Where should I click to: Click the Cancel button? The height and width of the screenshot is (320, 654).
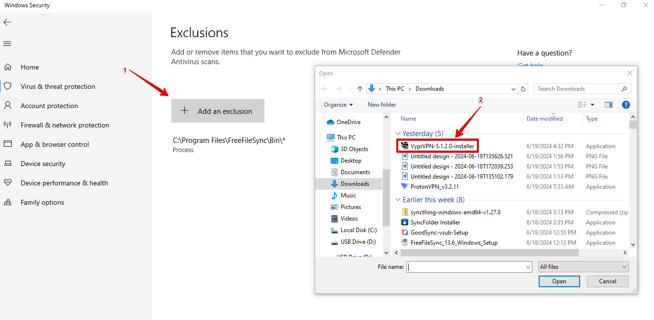[x=608, y=281]
